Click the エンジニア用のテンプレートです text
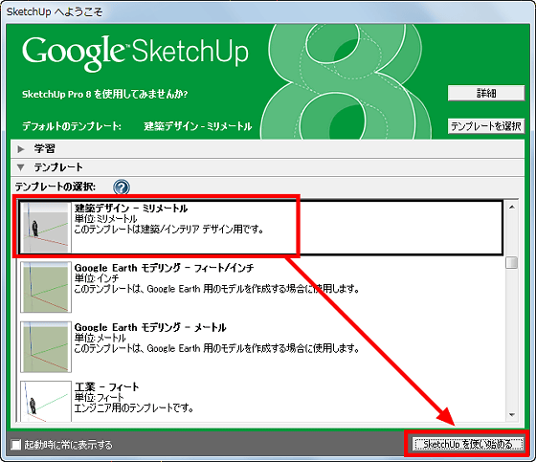The height and width of the screenshot is (462, 536). pos(134,407)
